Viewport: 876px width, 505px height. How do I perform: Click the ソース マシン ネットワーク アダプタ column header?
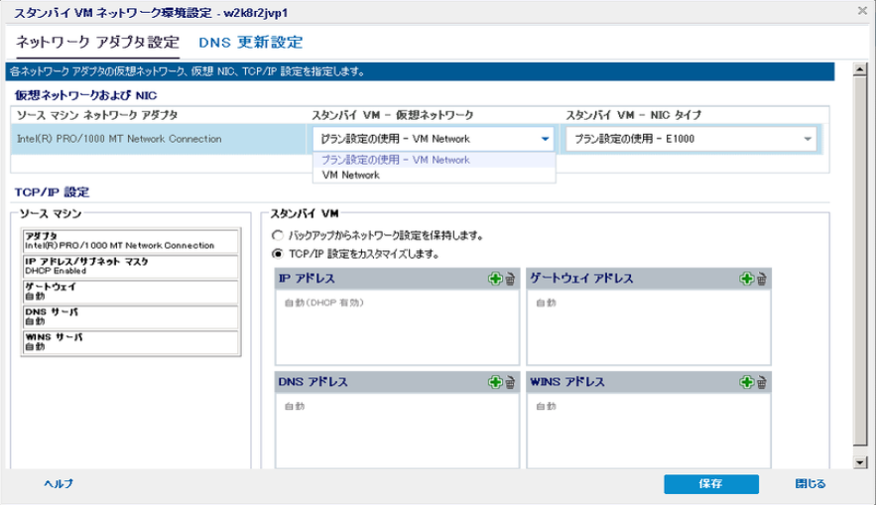(97, 115)
